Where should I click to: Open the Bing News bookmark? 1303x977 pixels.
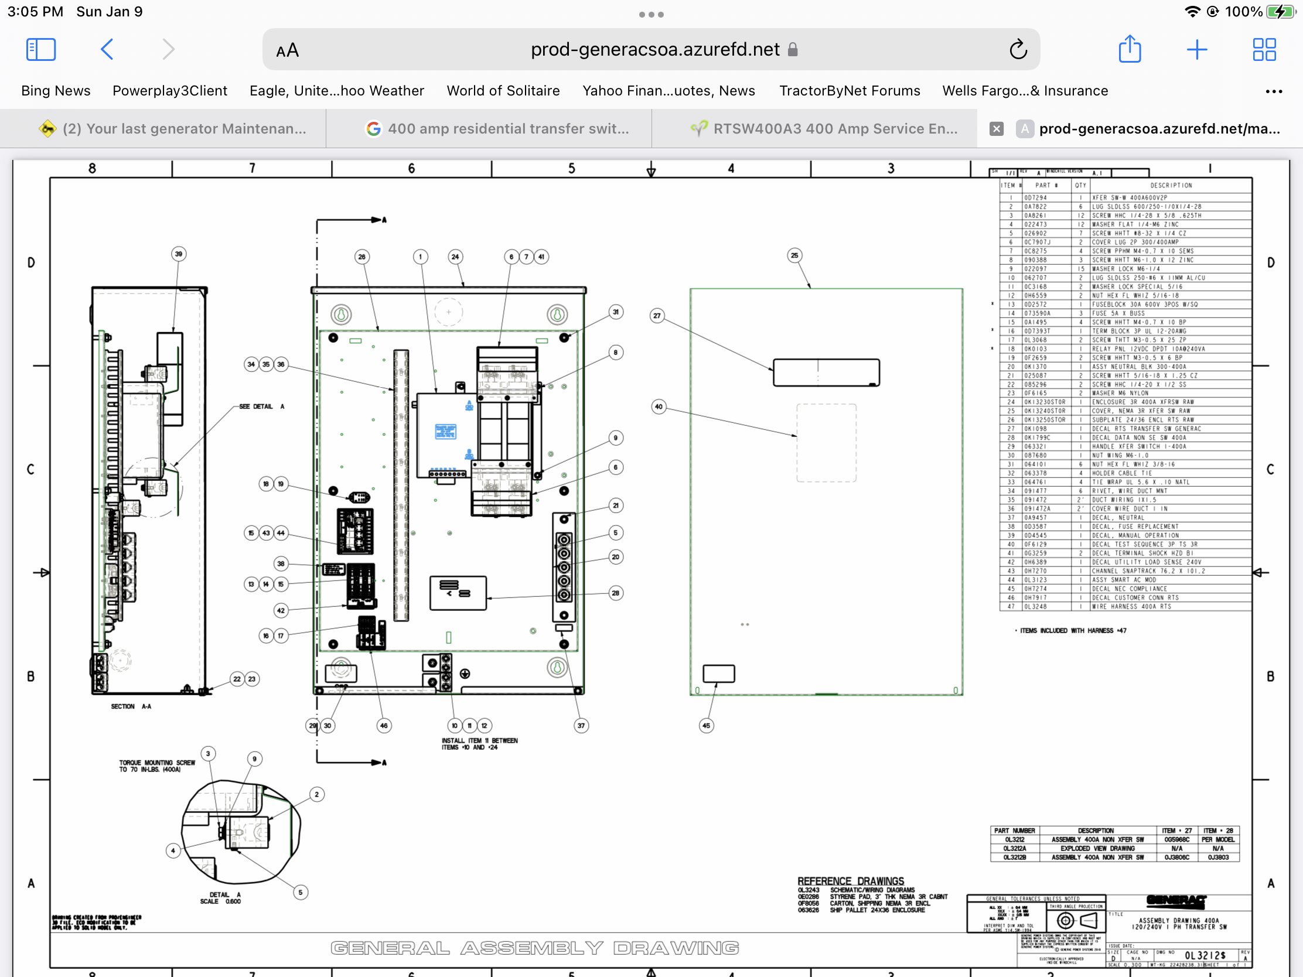pyautogui.click(x=56, y=91)
